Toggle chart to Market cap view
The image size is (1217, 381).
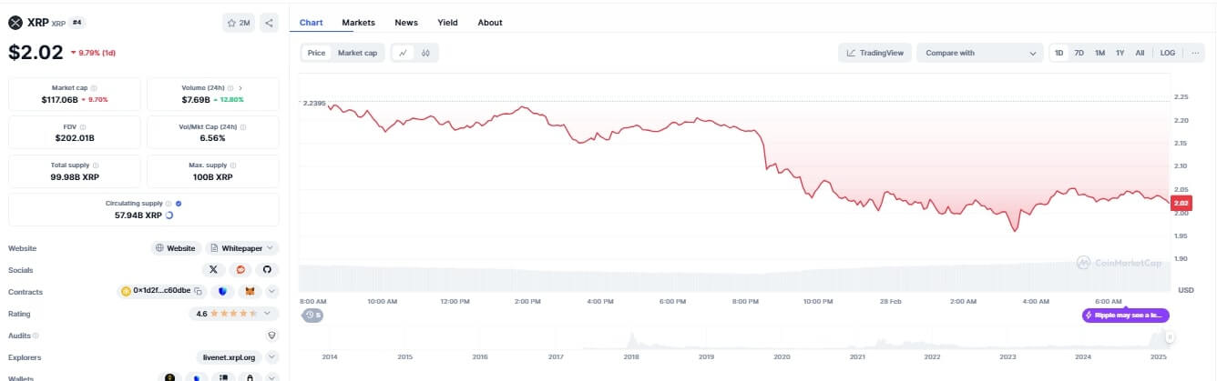tap(357, 53)
